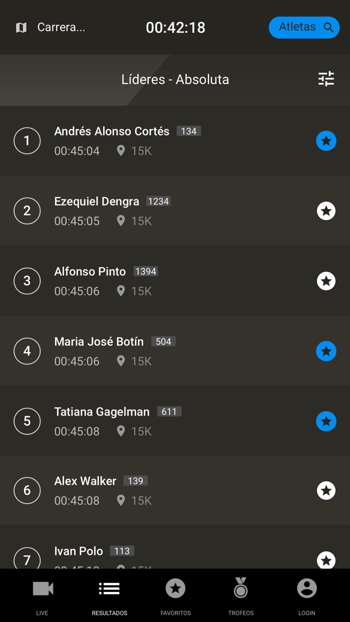The image size is (350, 622).
Task: Open the leaderboard filter settings icon
Action: 326,79
